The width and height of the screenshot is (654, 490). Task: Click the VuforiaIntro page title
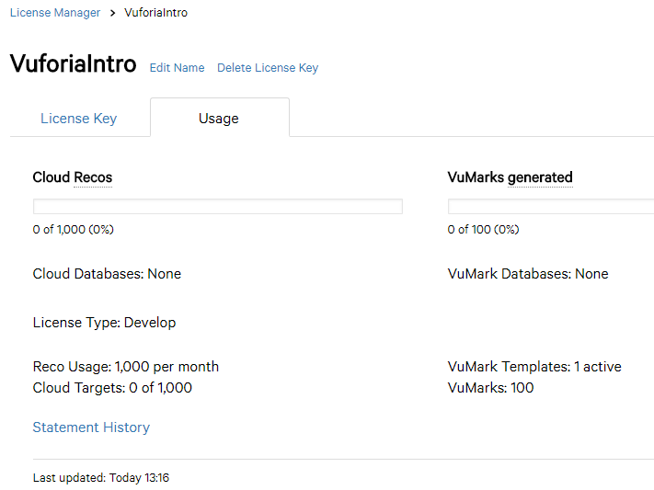[74, 63]
